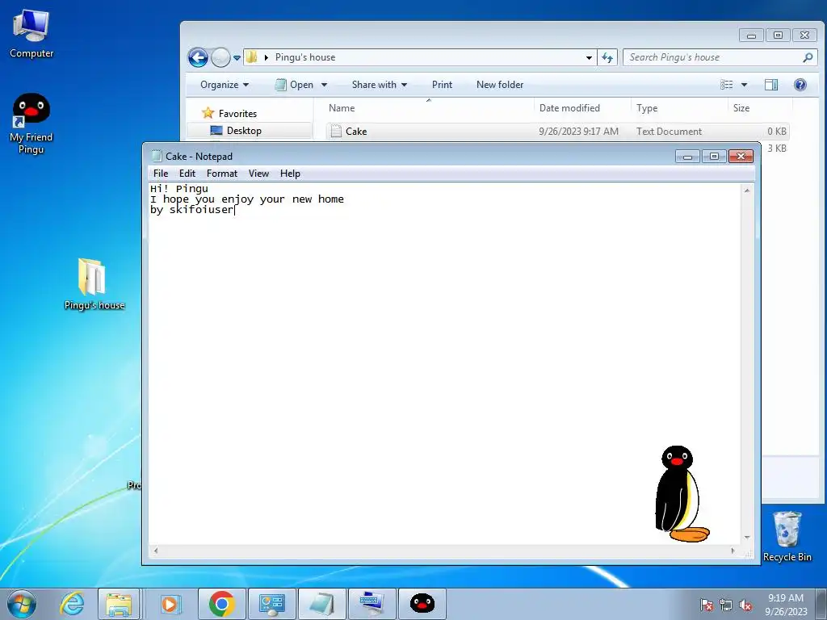
Task: Expand the address bar dropdown arrow
Action: click(x=589, y=57)
